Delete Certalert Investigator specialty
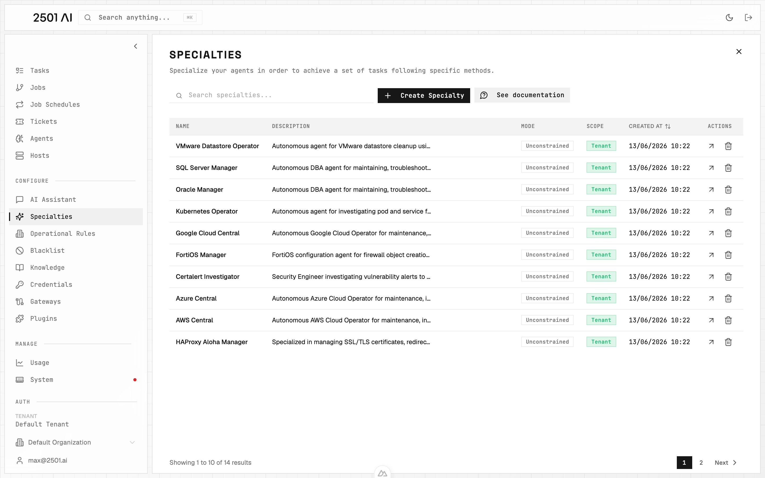This screenshot has height=478, width=765. click(x=728, y=277)
